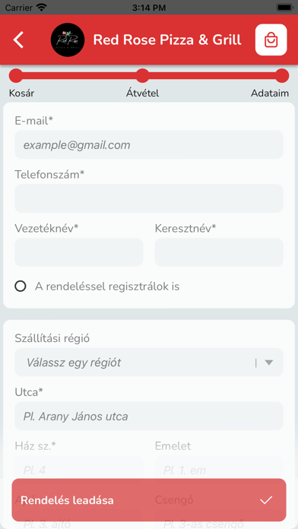Expand the 'Válassz egy régiót' combo box
The height and width of the screenshot is (529, 298).
149,363
